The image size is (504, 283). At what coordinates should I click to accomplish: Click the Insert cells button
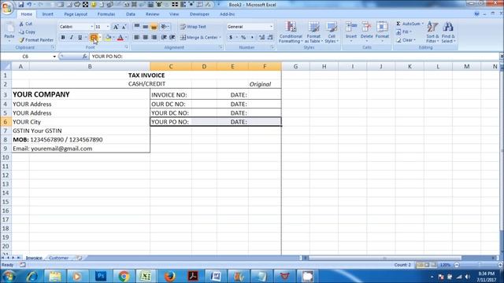point(351,32)
